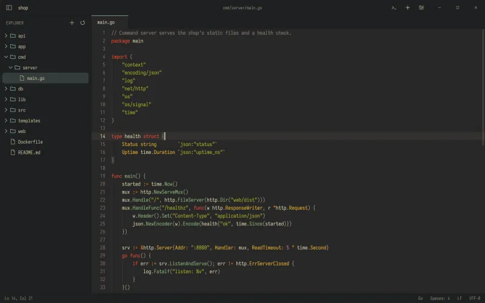Click the README.md file icon
The width and height of the screenshot is (485, 303).
click(13, 153)
